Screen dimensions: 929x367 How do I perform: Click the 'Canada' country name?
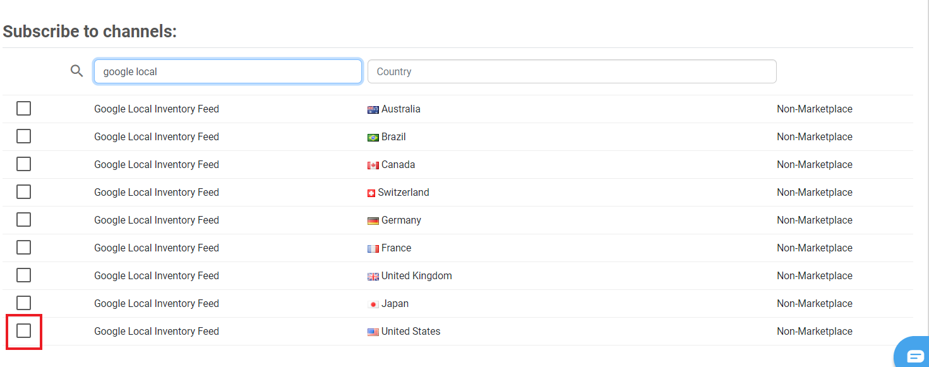pyautogui.click(x=399, y=164)
